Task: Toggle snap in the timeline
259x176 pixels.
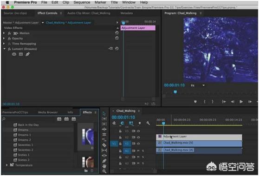Action: (123, 123)
